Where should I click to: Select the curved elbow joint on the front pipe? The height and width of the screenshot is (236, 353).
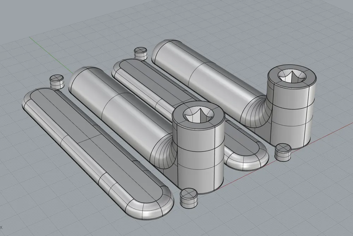(x=163, y=151)
